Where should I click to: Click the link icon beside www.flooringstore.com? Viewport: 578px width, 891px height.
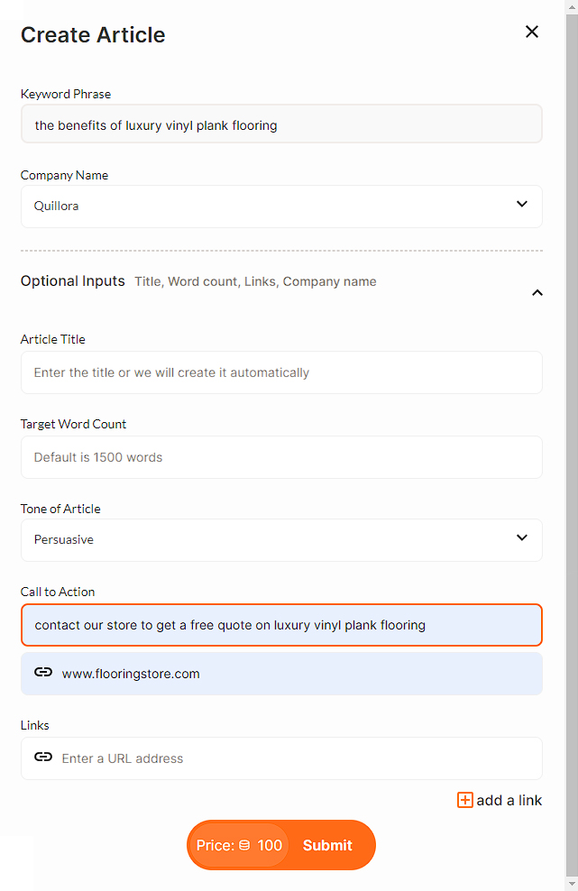[x=43, y=672]
